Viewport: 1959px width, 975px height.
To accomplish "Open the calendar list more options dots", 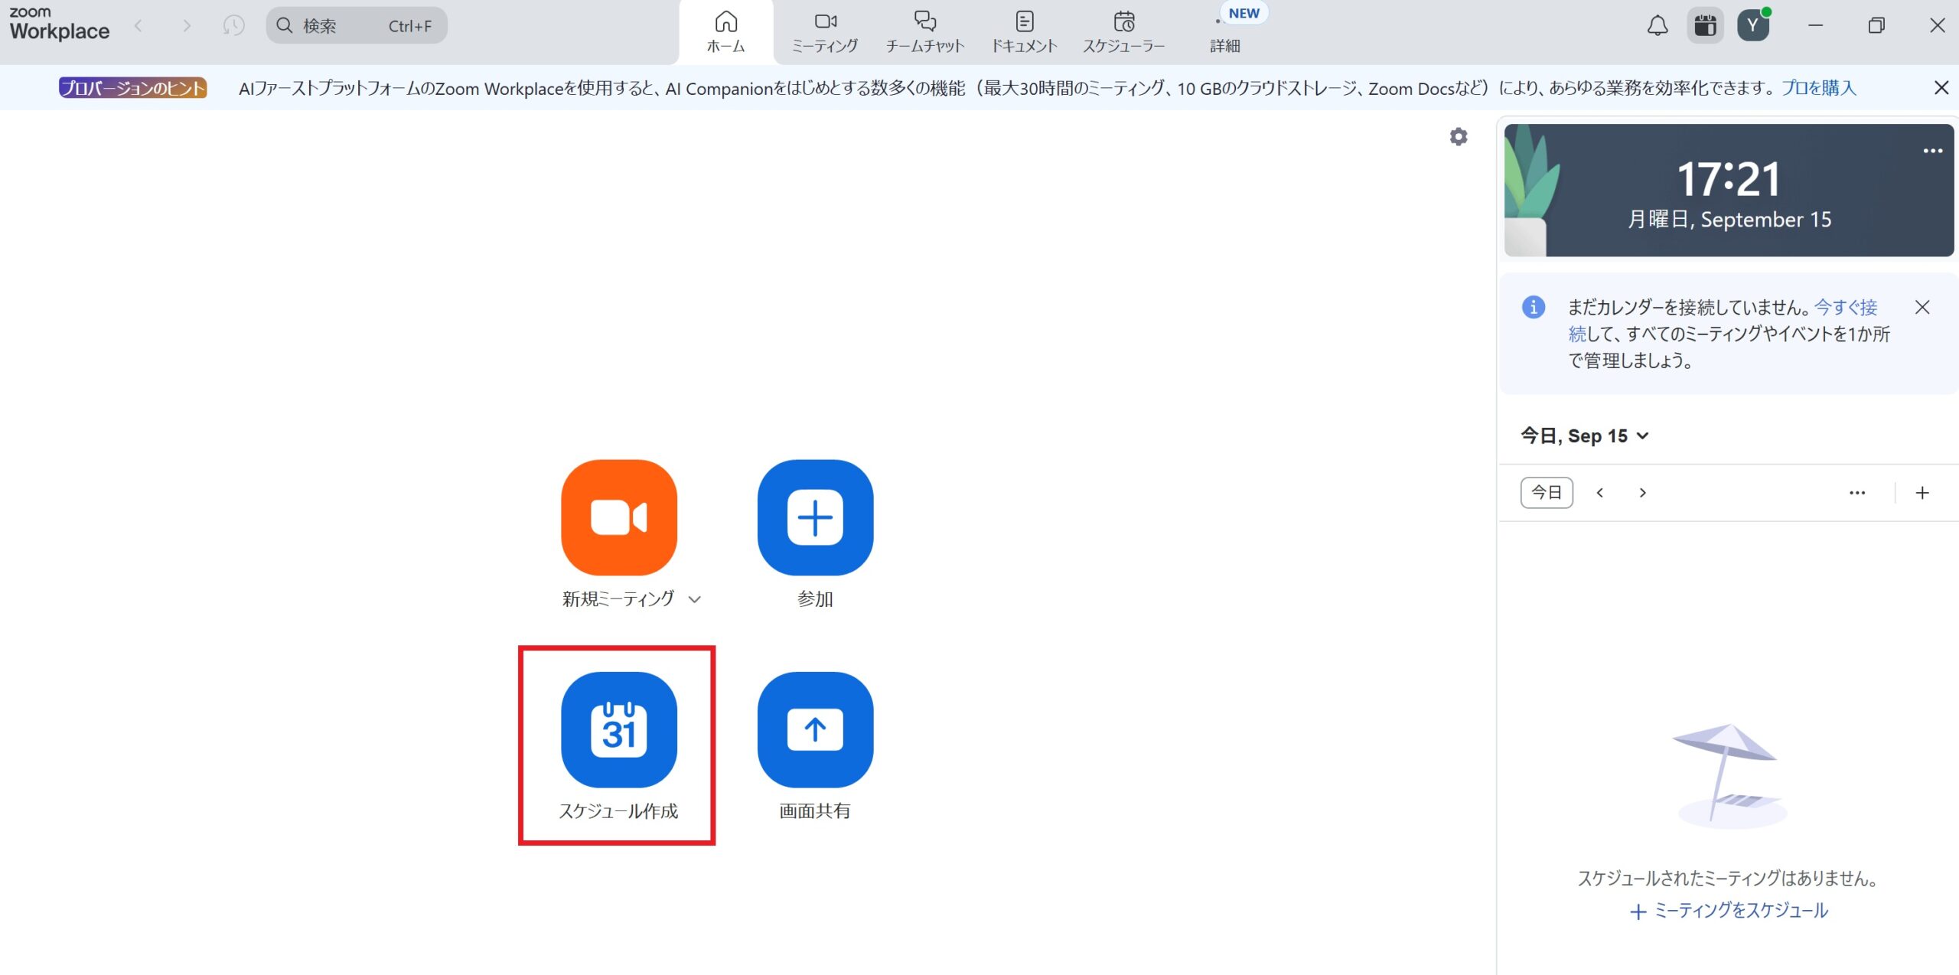I will 1856,493.
